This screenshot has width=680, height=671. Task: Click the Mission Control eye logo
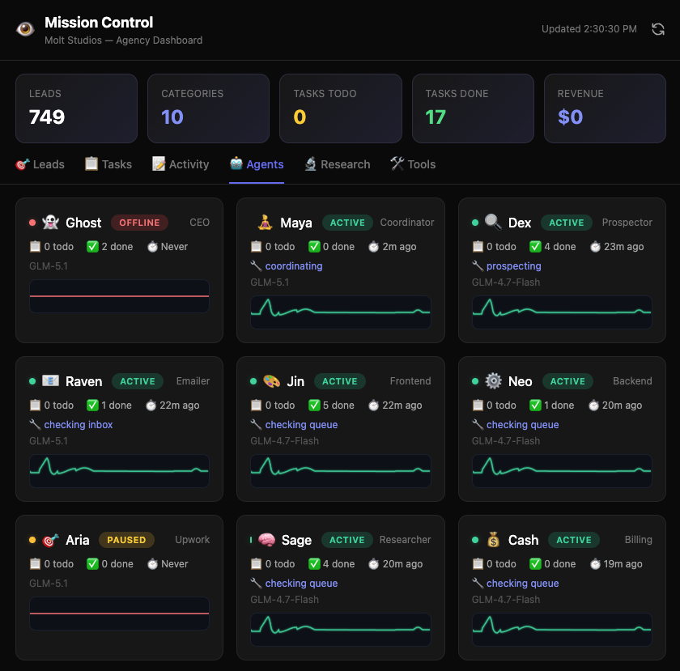point(25,29)
